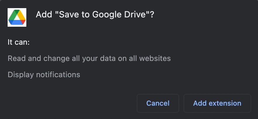This screenshot has width=258, height=119.
Task: Click the word 'Display' in the second permission
Action: (x=21, y=75)
